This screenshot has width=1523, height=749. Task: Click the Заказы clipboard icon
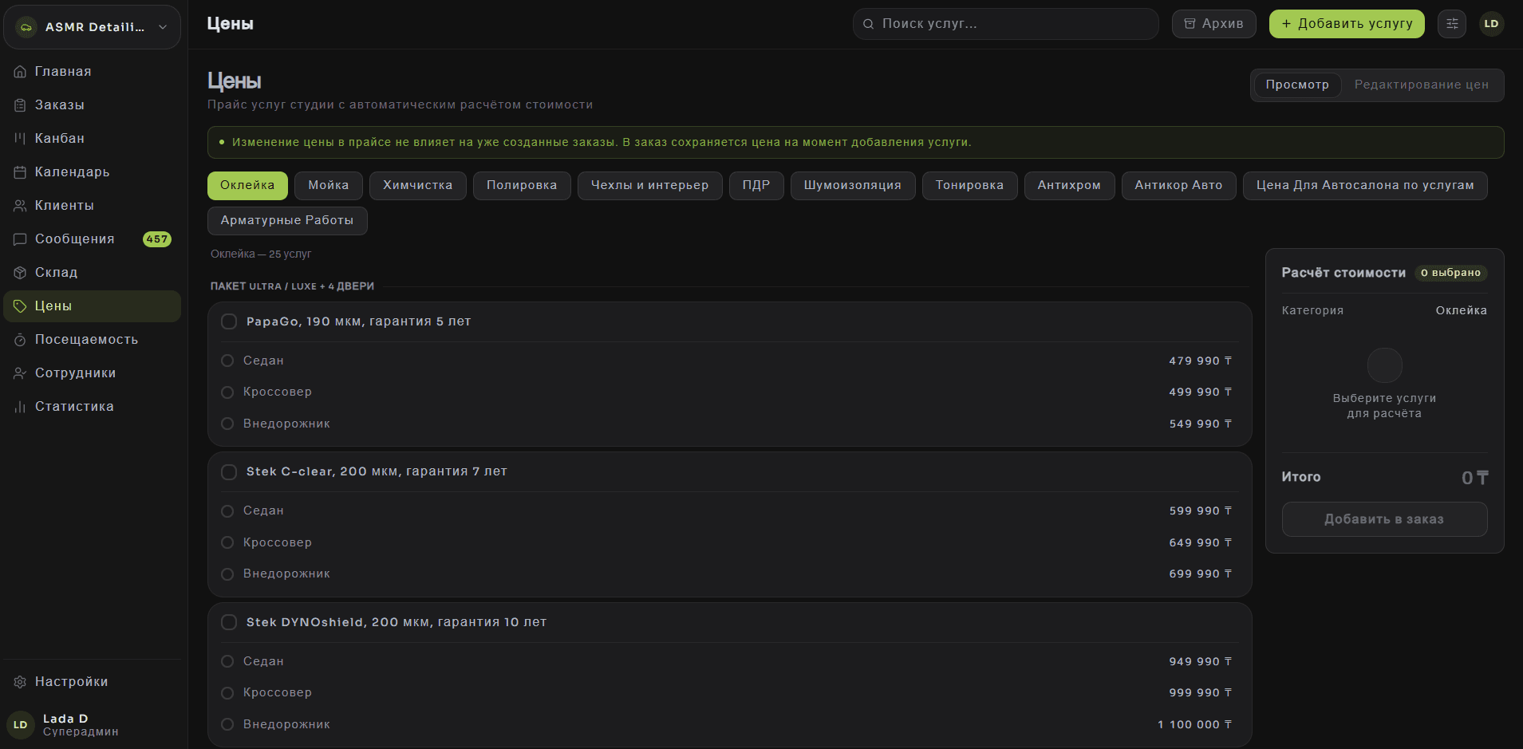pyautogui.click(x=20, y=105)
